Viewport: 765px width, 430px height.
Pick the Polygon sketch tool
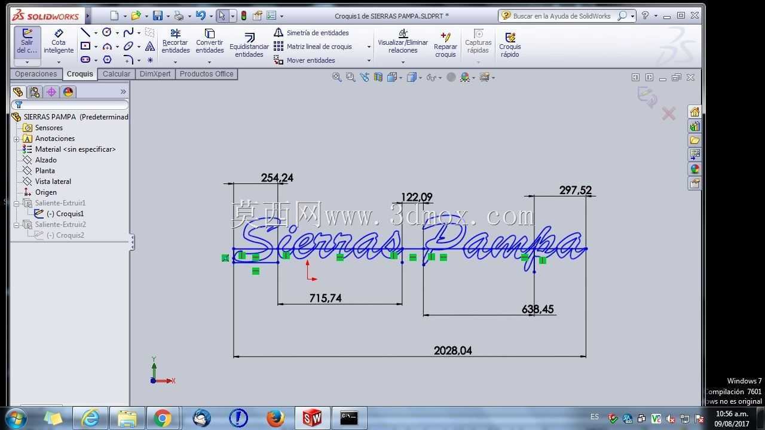point(107,60)
